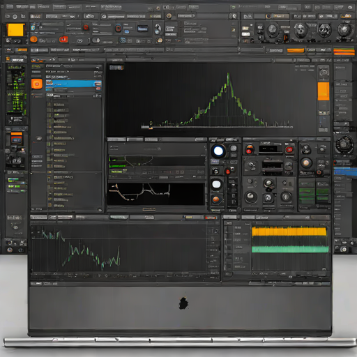Click the small blue button beneath glowing round button
Viewport: 357px width, 357px height.
(215, 162)
